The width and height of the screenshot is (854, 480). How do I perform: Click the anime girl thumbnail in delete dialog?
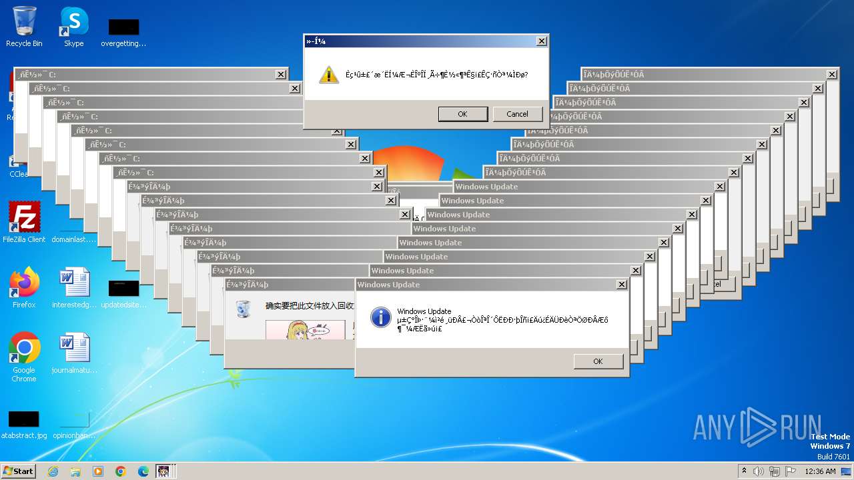tap(306, 330)
